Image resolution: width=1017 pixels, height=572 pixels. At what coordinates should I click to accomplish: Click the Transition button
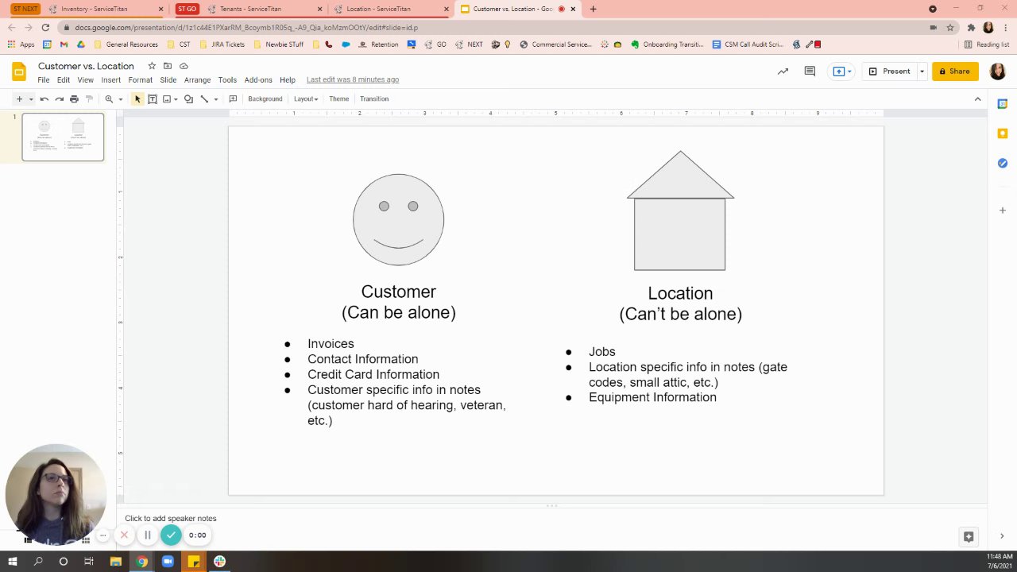[x=374, y=99]
